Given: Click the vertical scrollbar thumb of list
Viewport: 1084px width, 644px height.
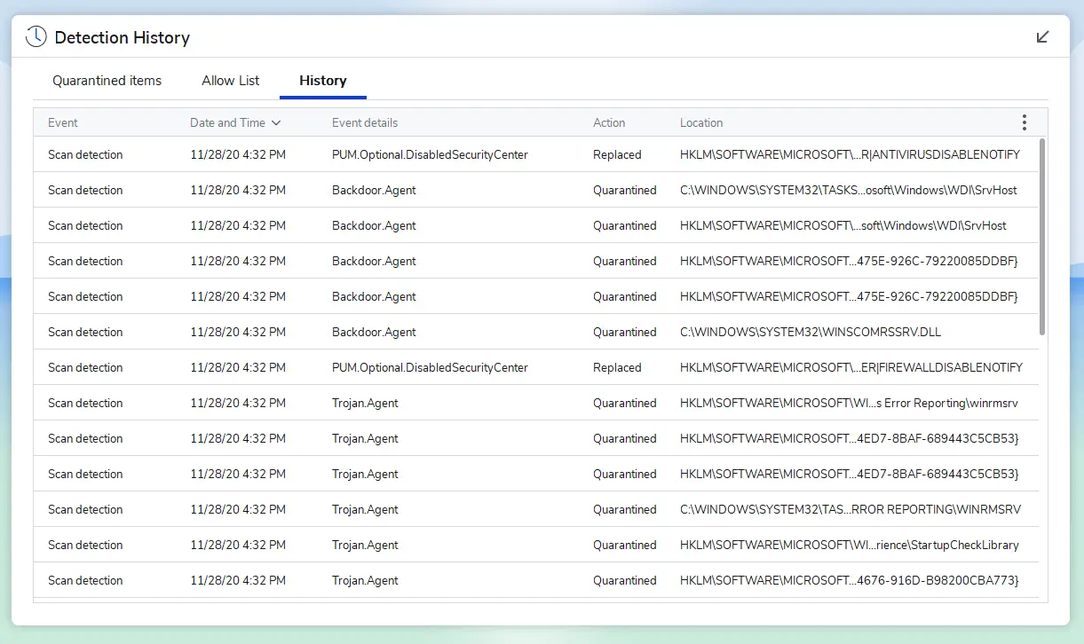Looking at the screenshot, I should [1042, 236].
